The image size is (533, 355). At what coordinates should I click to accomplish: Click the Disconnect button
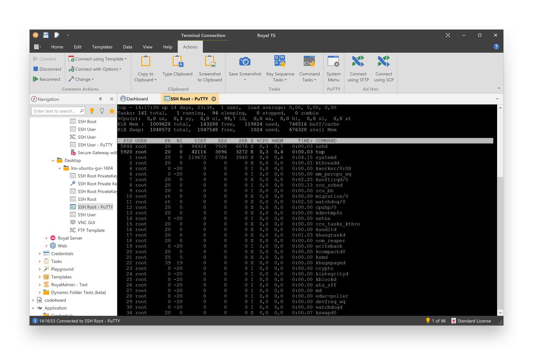(x=47, y=69)
